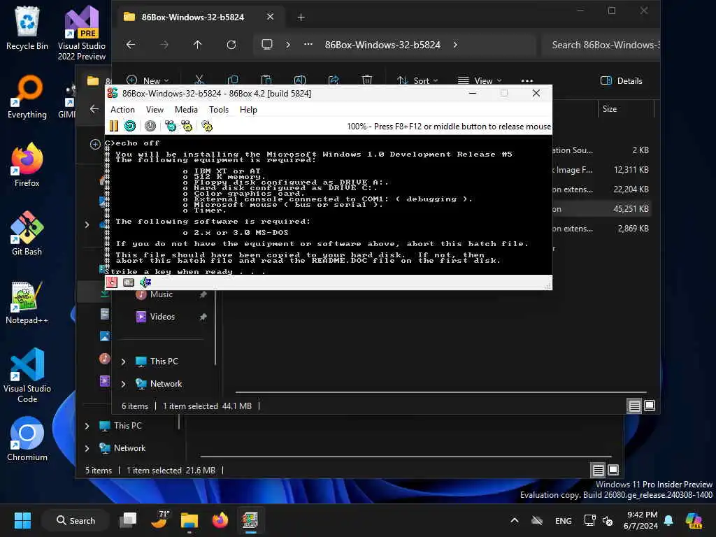
Task: Add a new Explorer tab
Action: (301, 17)
